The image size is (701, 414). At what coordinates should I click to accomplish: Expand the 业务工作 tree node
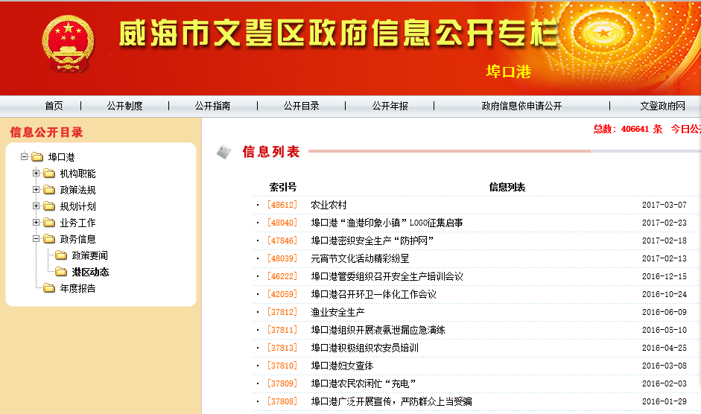click(x=36, y=223)
